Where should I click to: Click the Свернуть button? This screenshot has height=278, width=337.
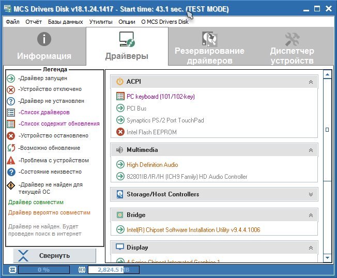click(x=55, y=255)
